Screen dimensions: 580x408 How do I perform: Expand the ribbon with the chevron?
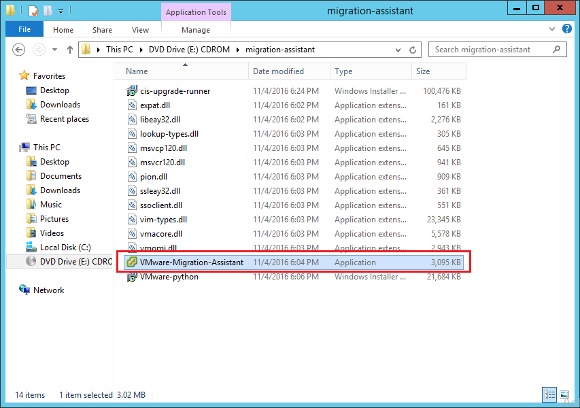click(x=552, y=29)
